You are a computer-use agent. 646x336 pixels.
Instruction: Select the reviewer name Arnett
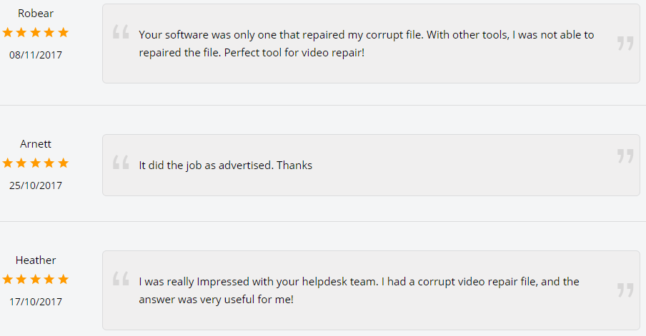click(x=36, y=144)
